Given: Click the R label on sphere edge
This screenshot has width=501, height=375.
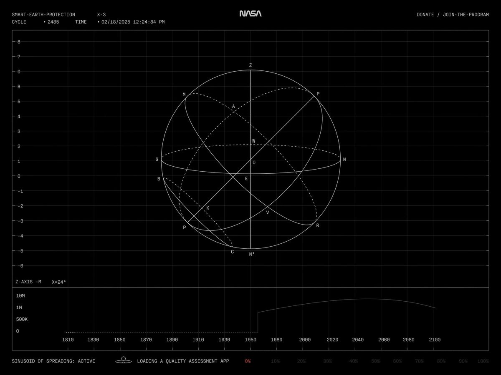Looking at the screenshot, I should (x=318, y=225).
